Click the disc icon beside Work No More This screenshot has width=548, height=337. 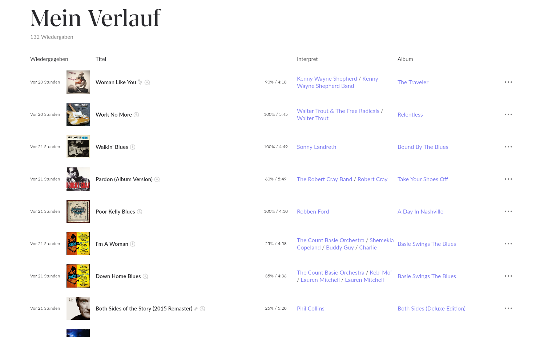(136, 115)
